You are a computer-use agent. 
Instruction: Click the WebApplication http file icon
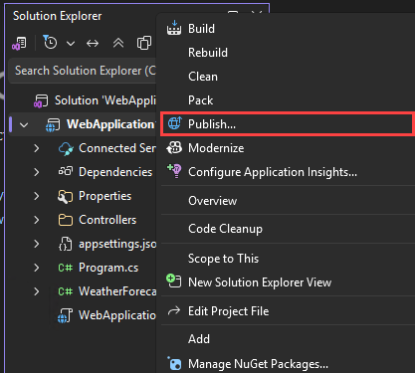(x=65, y=315)
